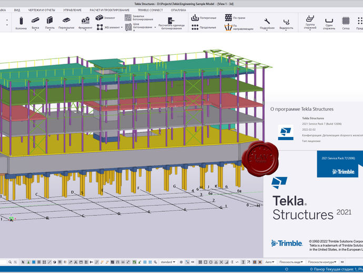The width and height of the screenshot is (363, 273).
Task: Select the Панель (panel) tool
Action: click(49, 23)
